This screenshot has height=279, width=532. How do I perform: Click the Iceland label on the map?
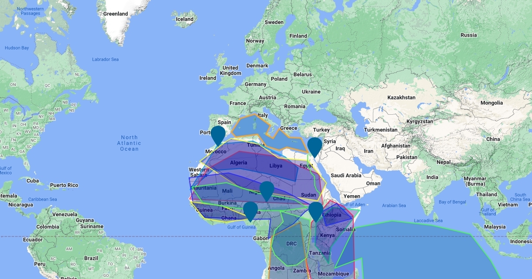point(184,19)
